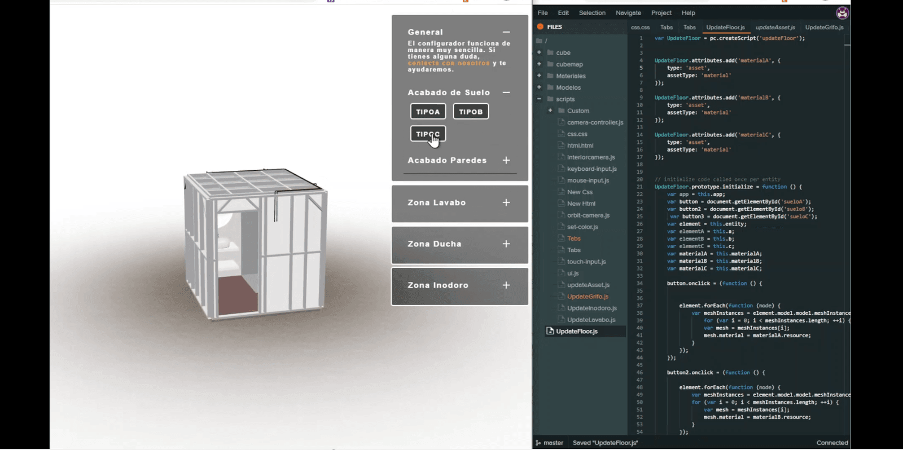Open html.html in file tree

click(x=580, y=145)
